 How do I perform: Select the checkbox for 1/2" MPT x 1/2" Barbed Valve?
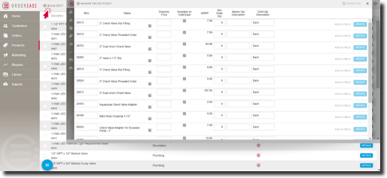coord(45,155)
